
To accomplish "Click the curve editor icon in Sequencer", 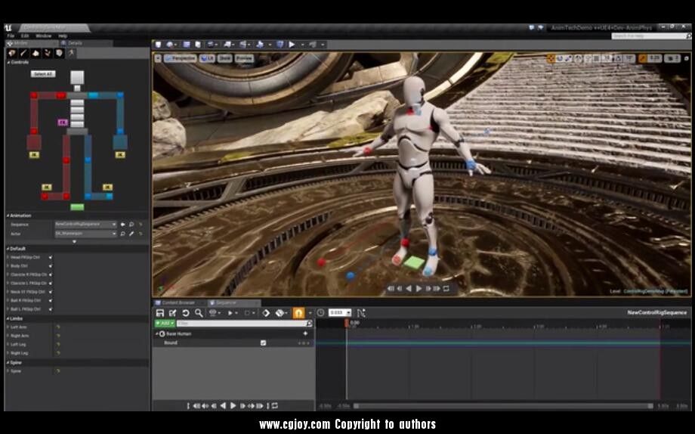I will 361,313.
